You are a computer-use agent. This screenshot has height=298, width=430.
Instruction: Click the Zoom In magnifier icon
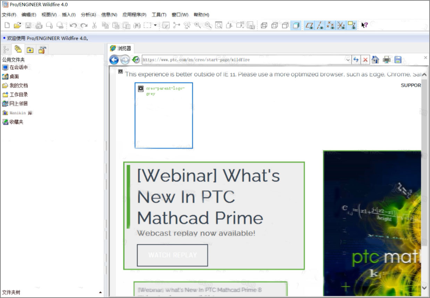pyautogui.click(x=198, y=25)
